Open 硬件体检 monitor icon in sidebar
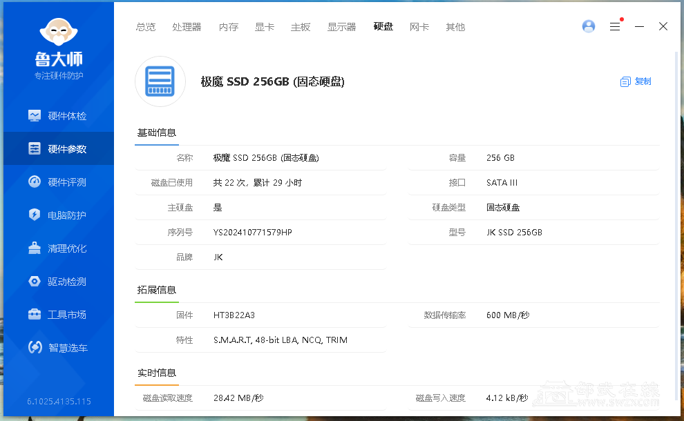Screen dimensions: 684x421 [35, 115]
